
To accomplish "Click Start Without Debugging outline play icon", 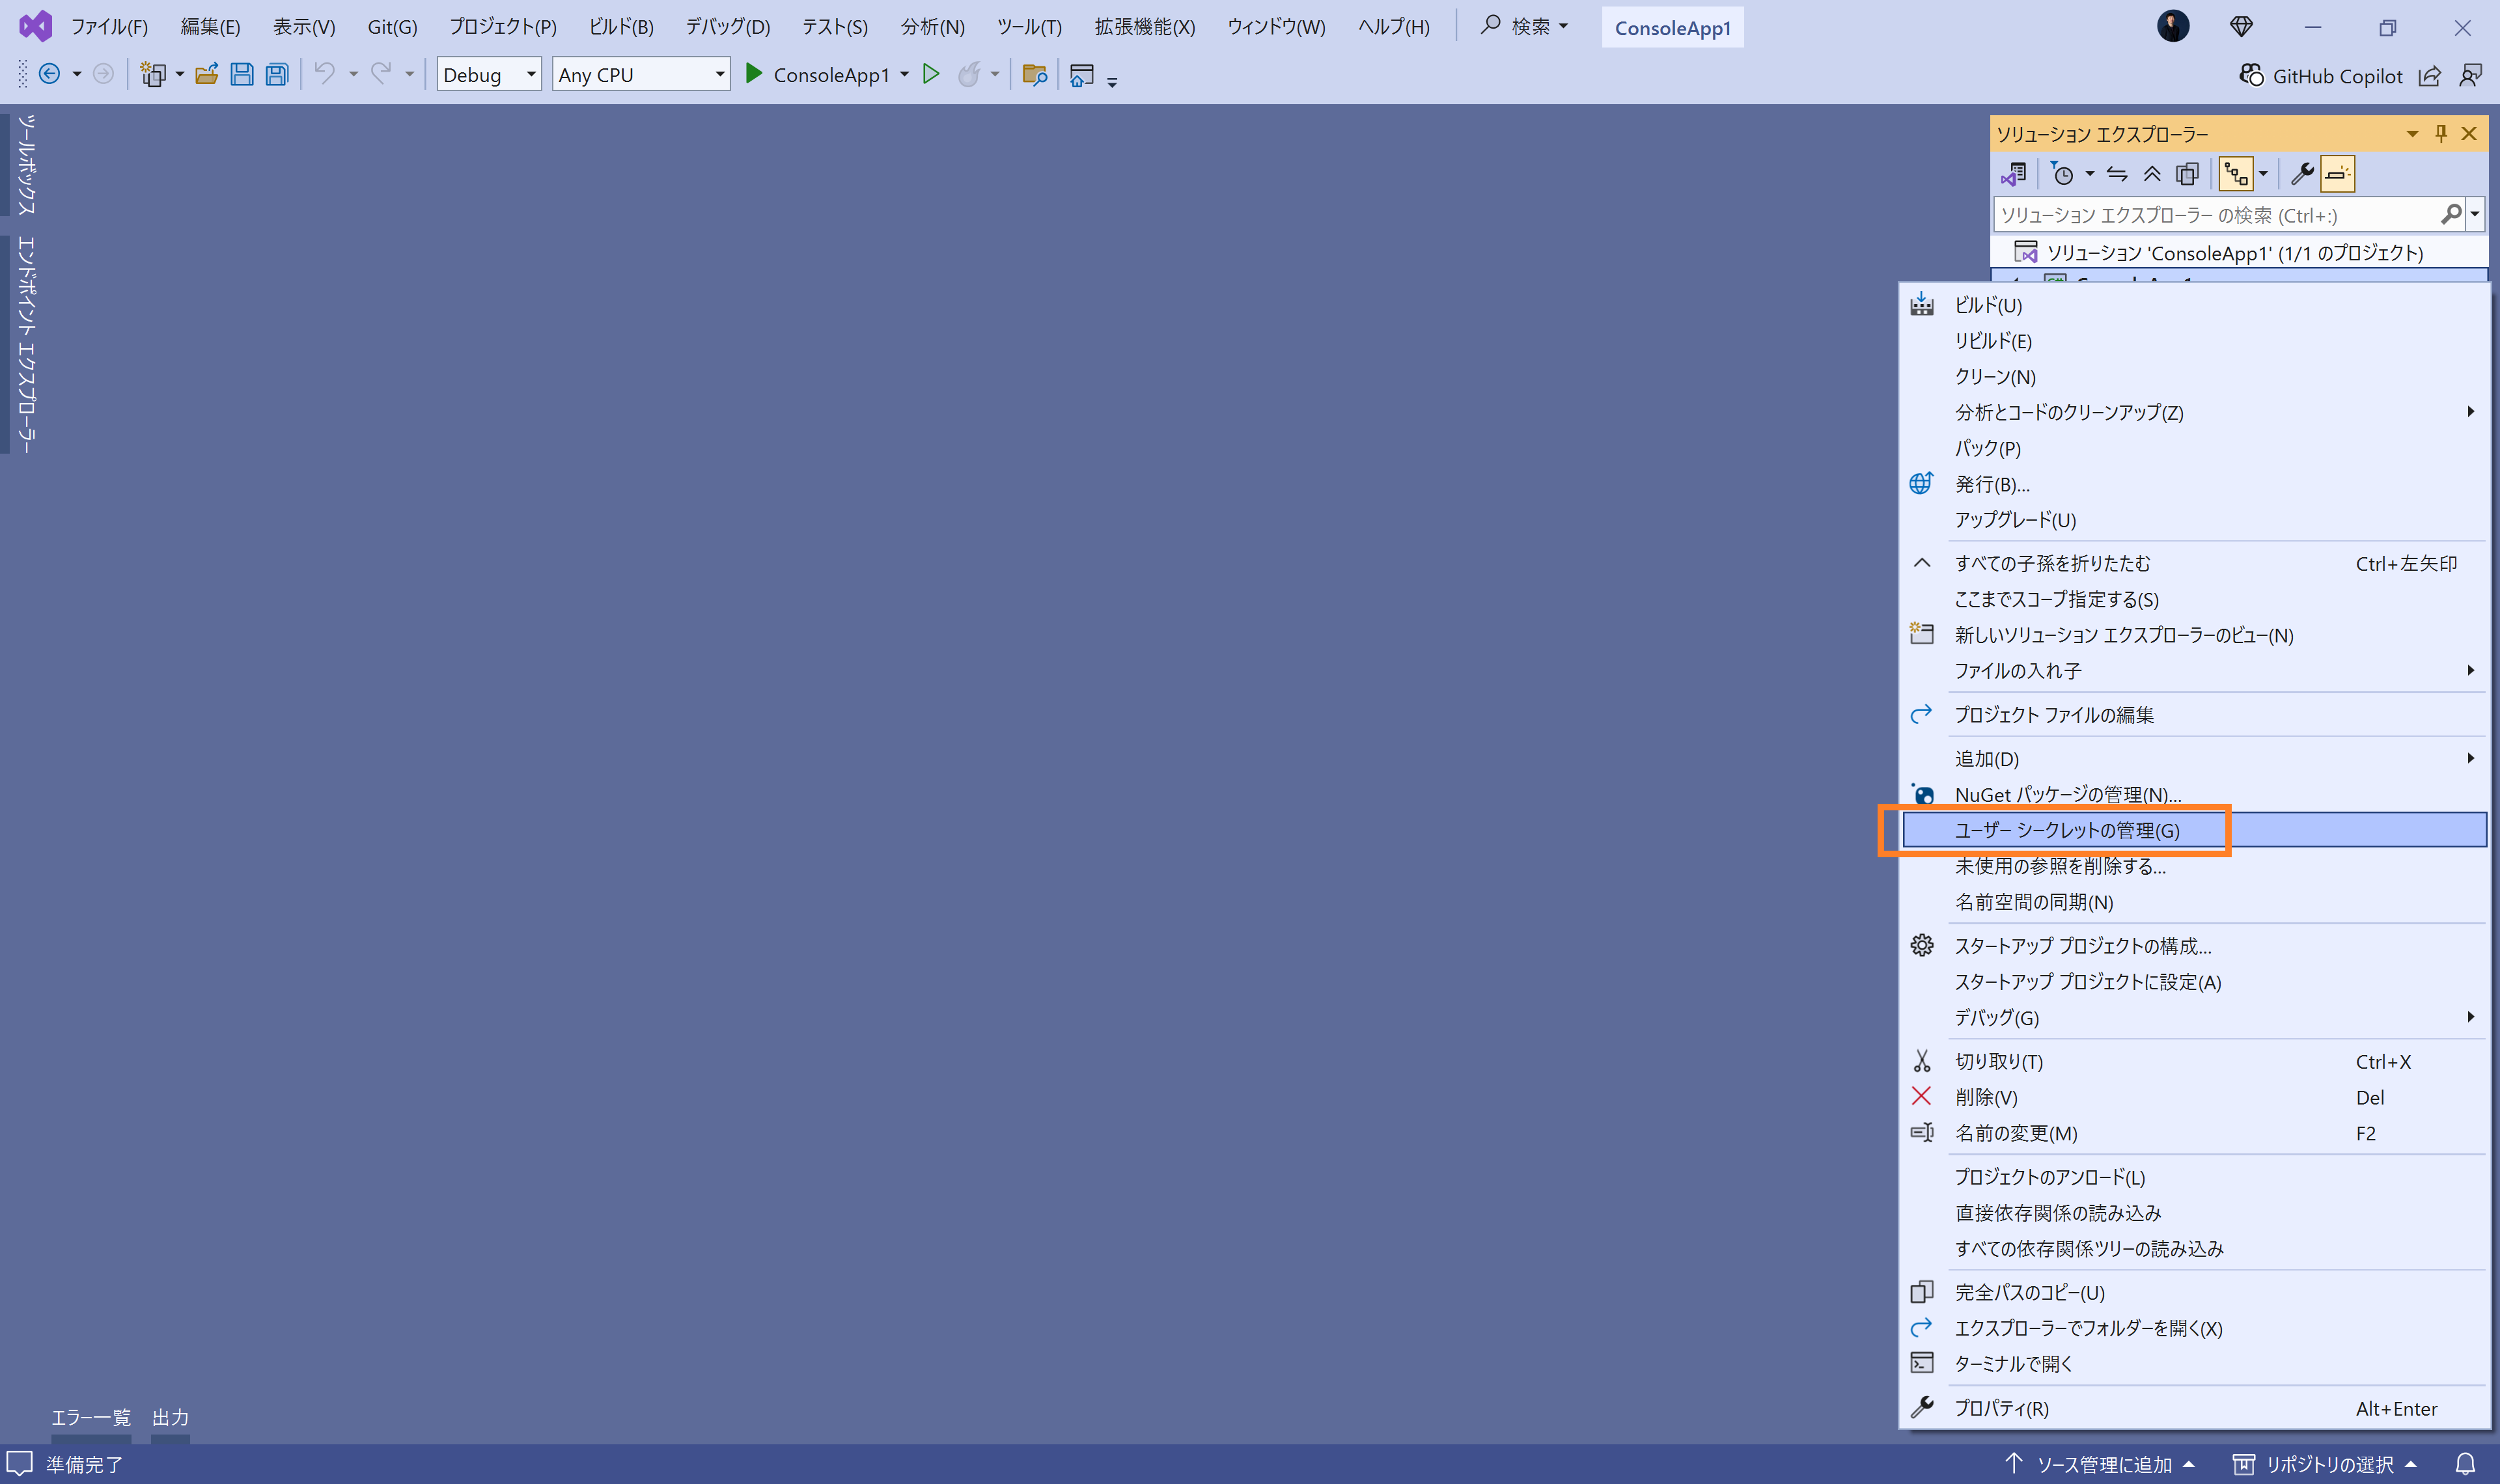I will (x=931, y=74).
